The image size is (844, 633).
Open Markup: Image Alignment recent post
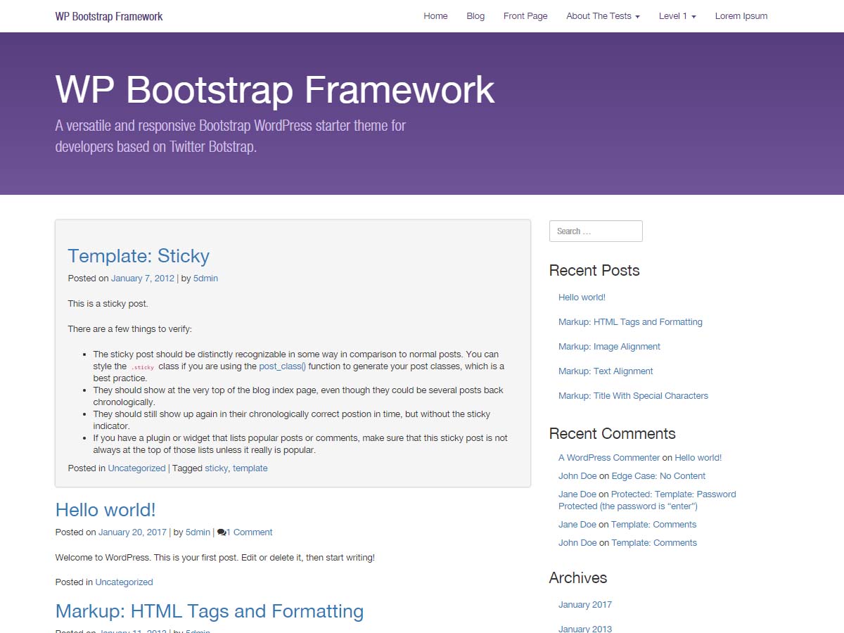[609, 347]
